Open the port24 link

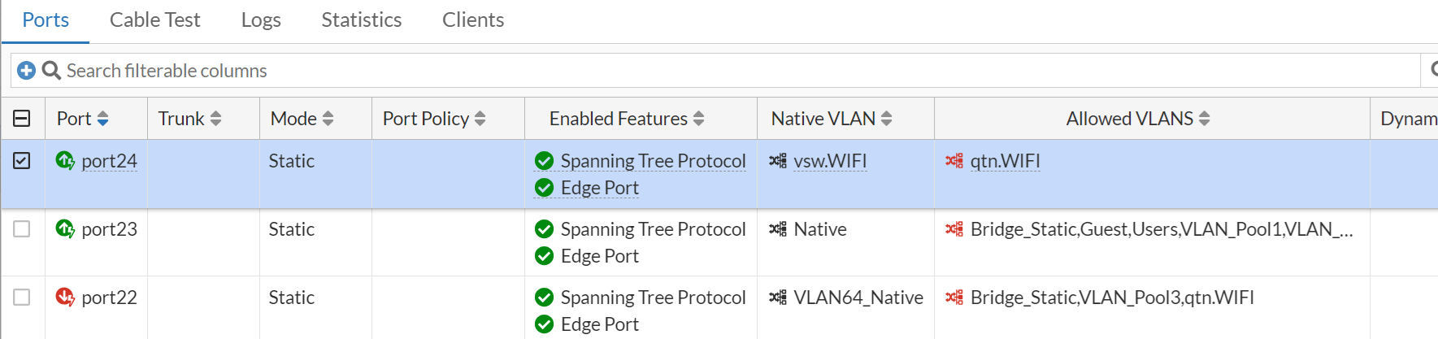tap(109, 161)
